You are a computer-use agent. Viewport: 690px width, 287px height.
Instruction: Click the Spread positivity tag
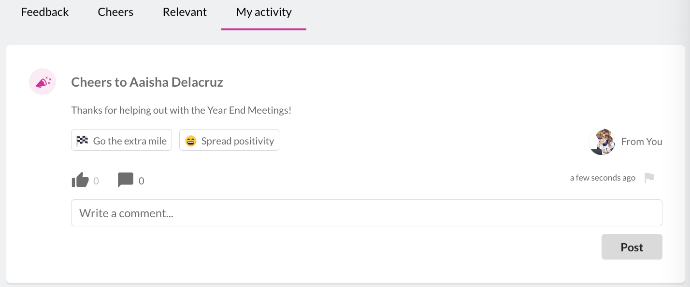click(229, 140)
